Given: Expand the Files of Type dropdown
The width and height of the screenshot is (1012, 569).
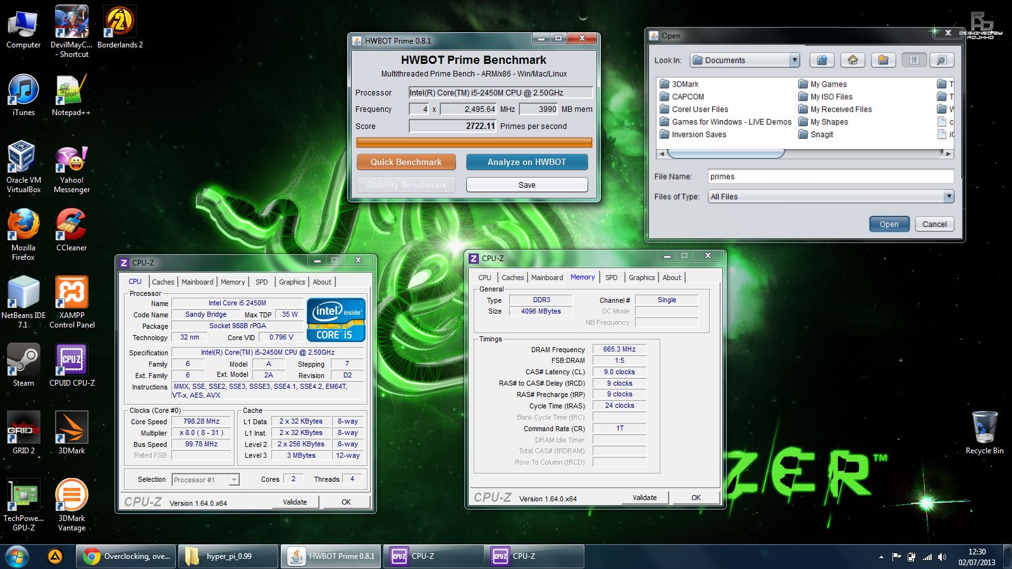Looking at the screenshot, I should coord(948,197).
